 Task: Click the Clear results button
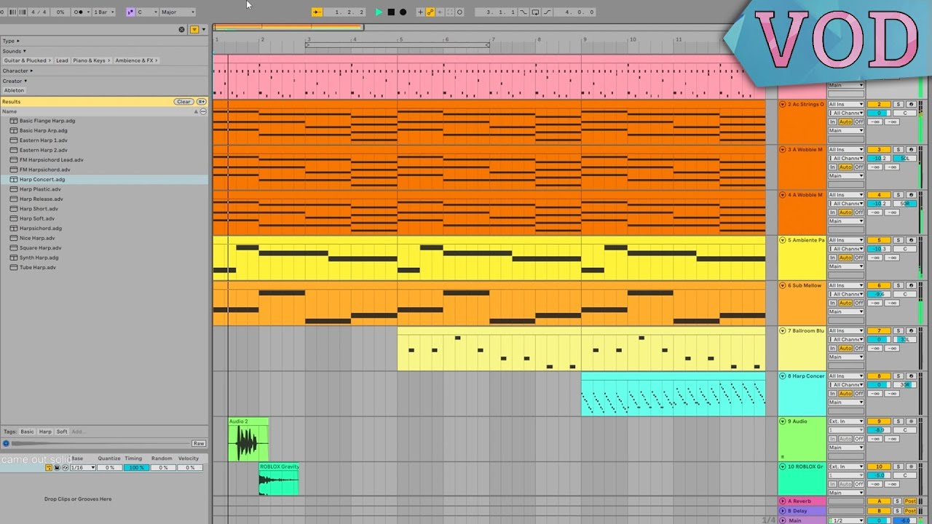pos(183,102)
